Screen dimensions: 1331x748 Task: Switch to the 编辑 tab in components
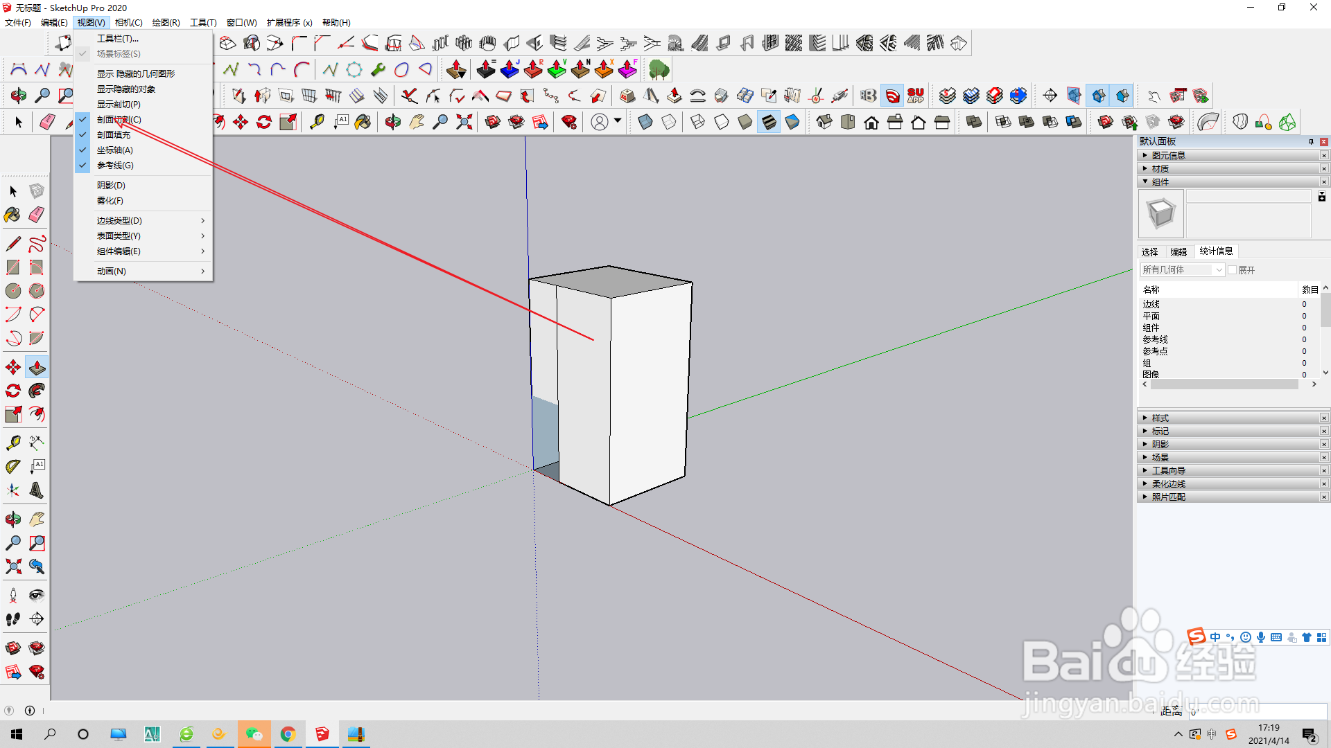pyautogui.click(x=1178, y=251)
